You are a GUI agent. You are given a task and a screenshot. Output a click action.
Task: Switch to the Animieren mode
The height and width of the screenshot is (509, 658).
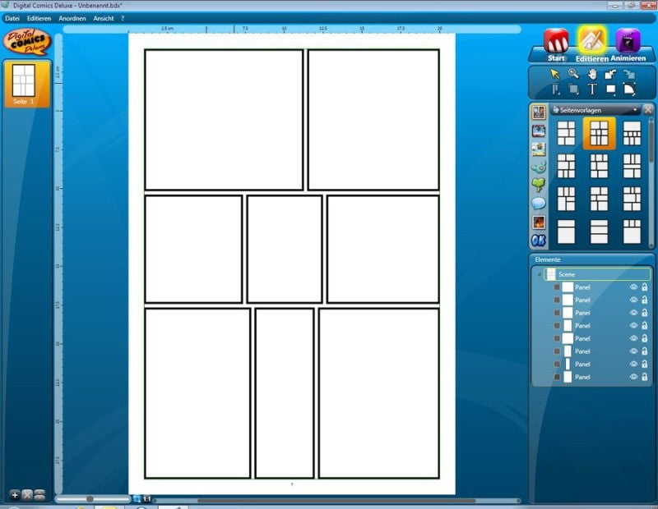pyautogui.click(x=628, y=45)
